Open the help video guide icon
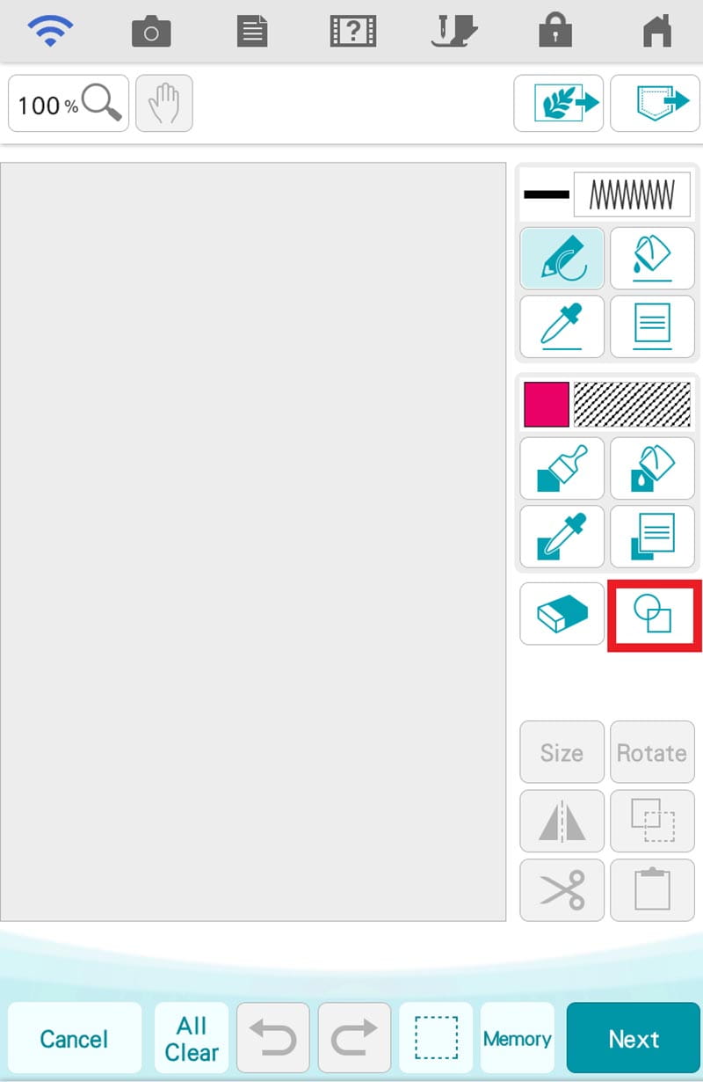 click(x=353, y=32)
